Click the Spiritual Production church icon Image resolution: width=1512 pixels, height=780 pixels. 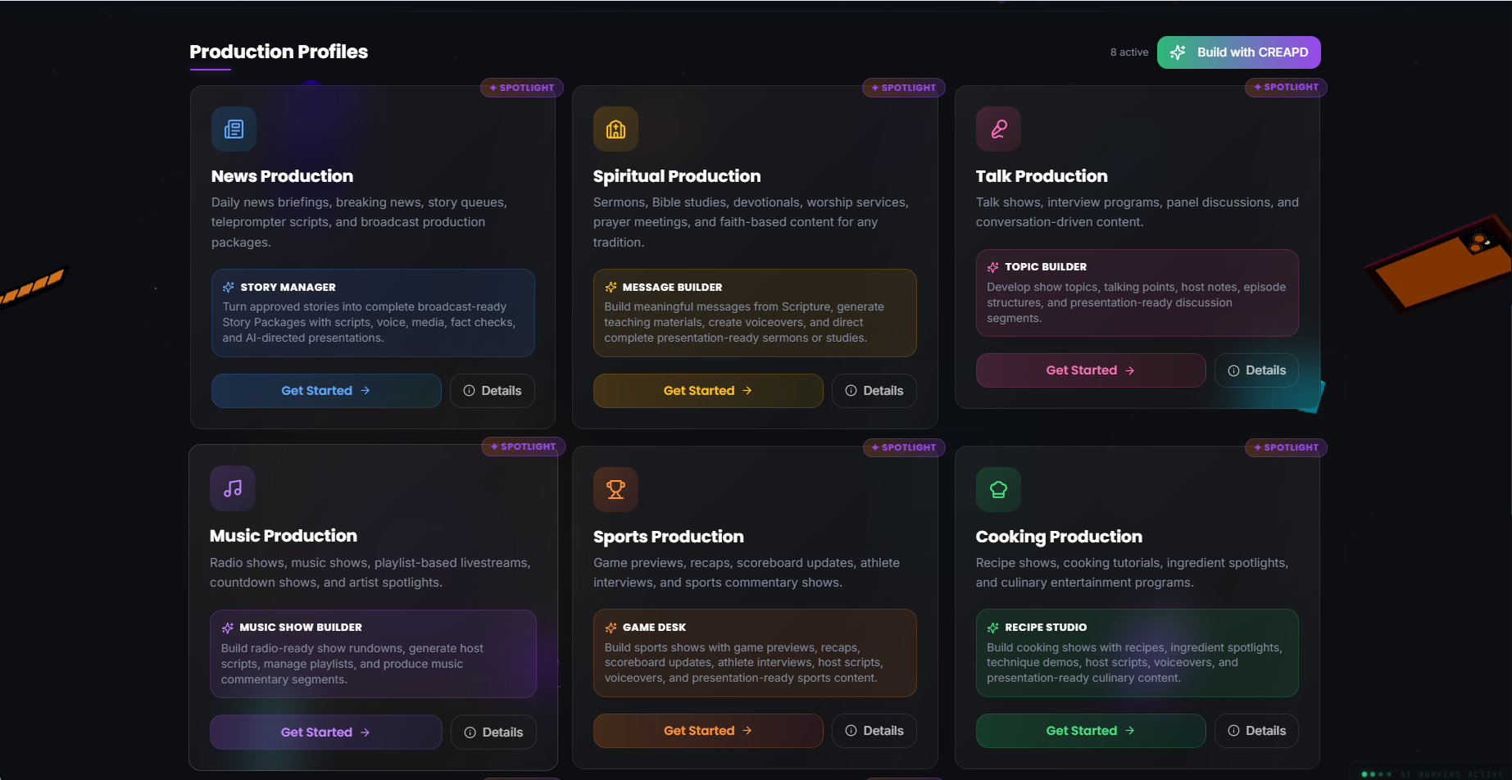pos(615,129)
